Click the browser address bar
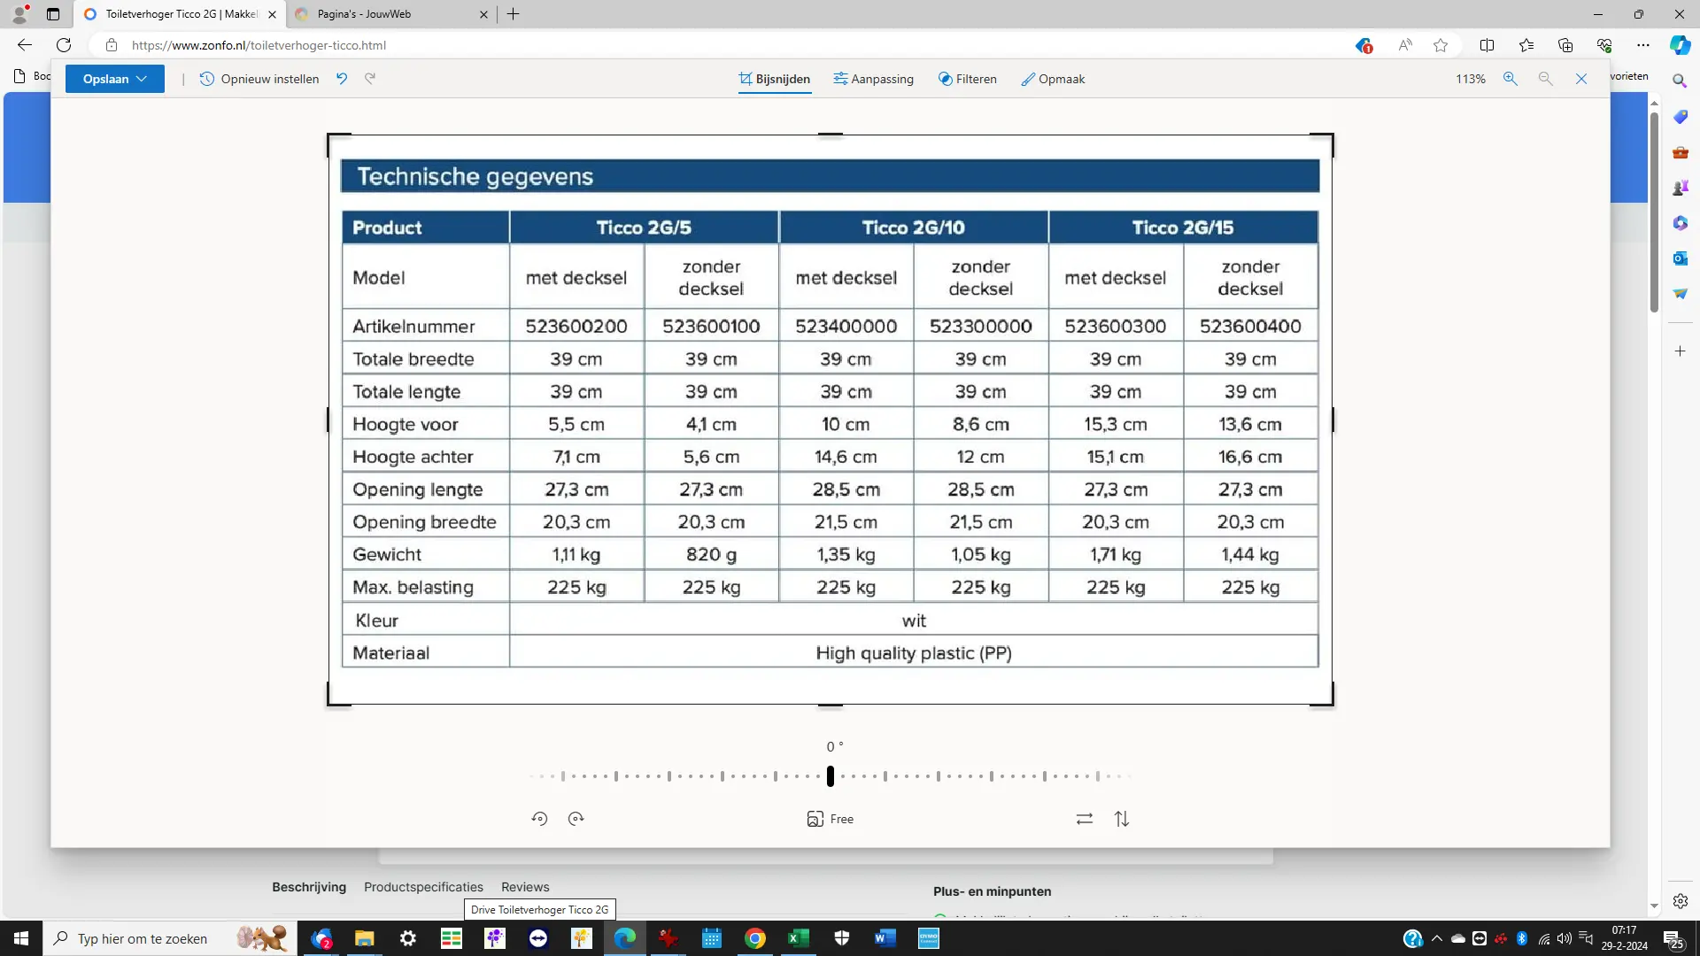This screenshot has height=956, width=1700. (620, 45)
